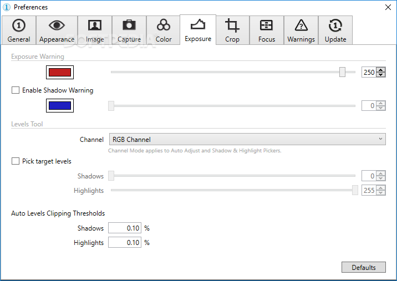This screenshot has width=397, height=281.
Task: Click the Highlights 255 value field
Action: pos(369,190)
